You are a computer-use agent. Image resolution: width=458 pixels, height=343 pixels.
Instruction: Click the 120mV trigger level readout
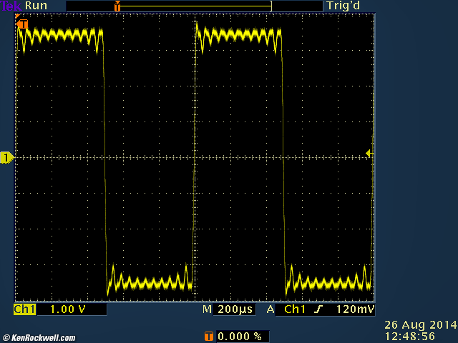pyautogui.click(x=355, y=309)
